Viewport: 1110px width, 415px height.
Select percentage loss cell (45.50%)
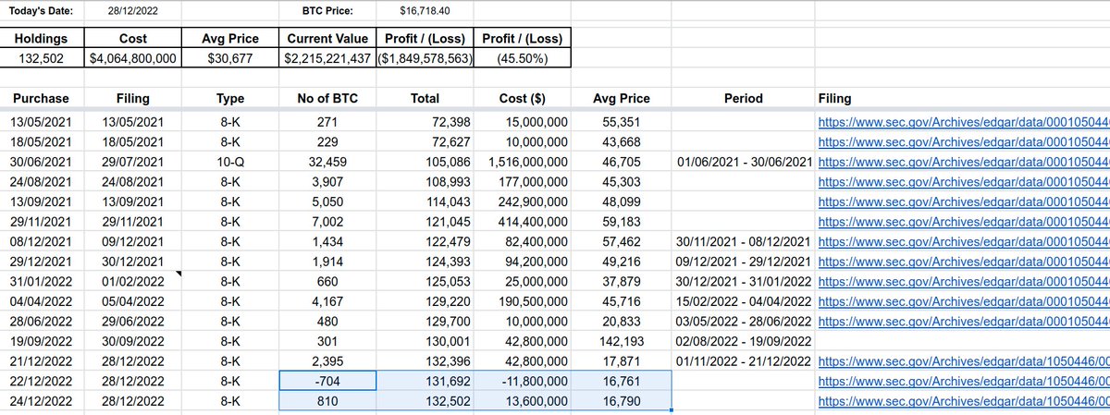[522, 57]
